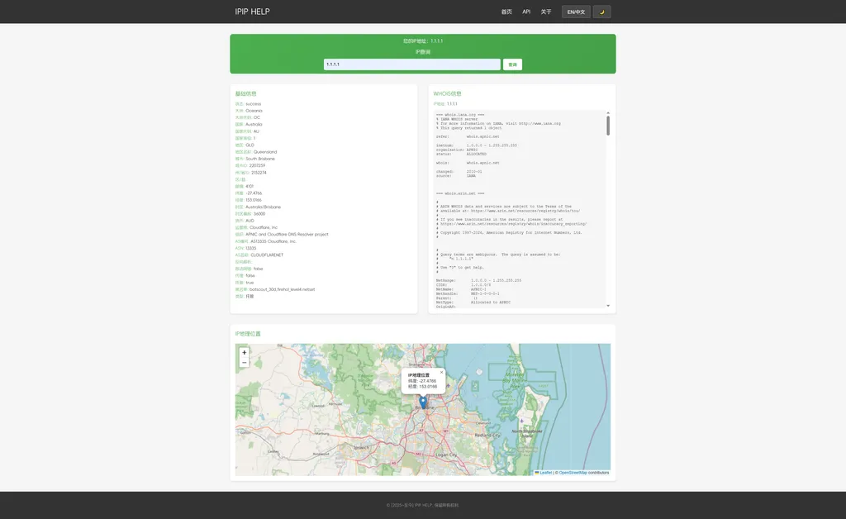The image size is (846, 519).
Task: Toggle dark mode with the moon icon
Action: click(x=601, y=12)
